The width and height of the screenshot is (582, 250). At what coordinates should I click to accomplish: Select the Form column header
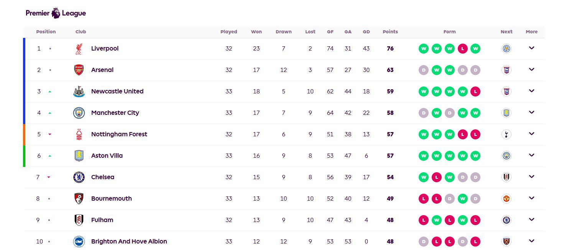click(449, 32)
